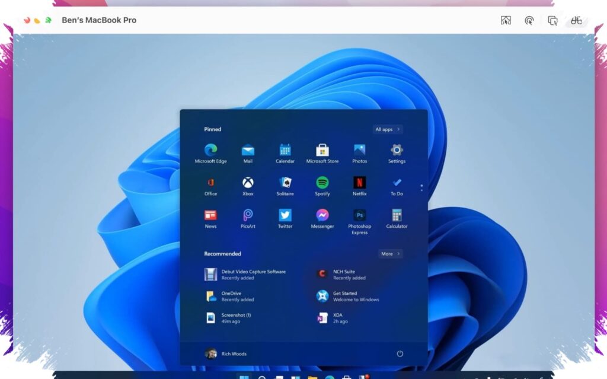Screen dimensions: 607x379
Task: Open recently added OneDrive
Action: [x=229, y=296]
